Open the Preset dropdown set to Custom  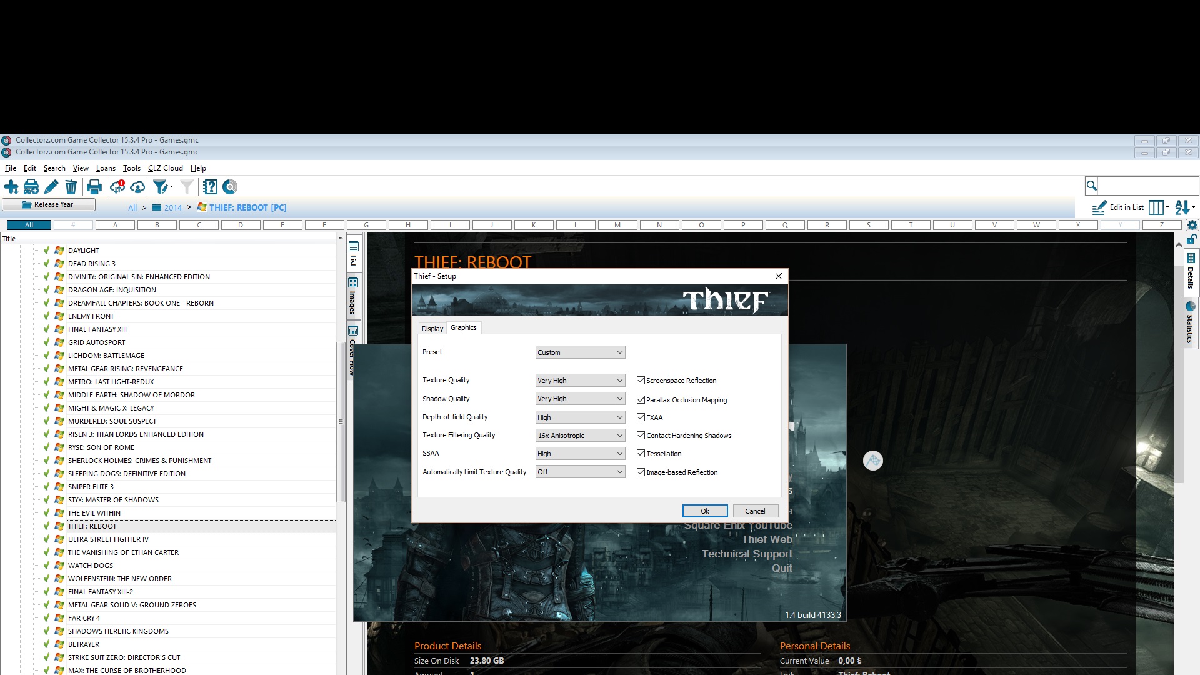click(x=580, y=352)
